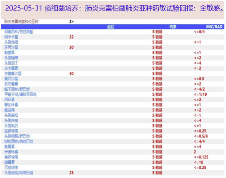Select the 替加环素 entry
The height and width of the screenshot is (178, 226).
[11, 105]
